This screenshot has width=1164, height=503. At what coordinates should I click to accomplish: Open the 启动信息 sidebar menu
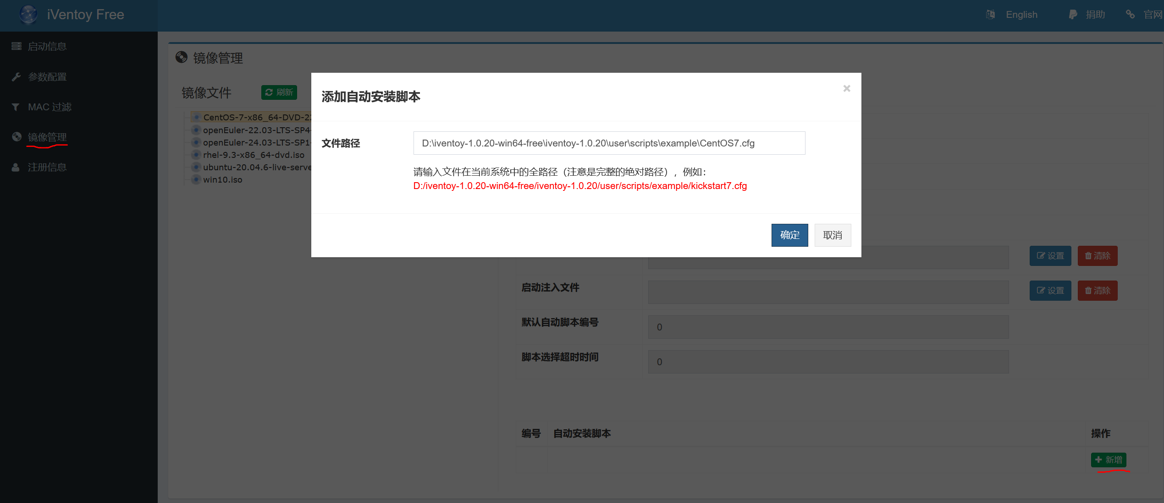click(x=47, y=46)
